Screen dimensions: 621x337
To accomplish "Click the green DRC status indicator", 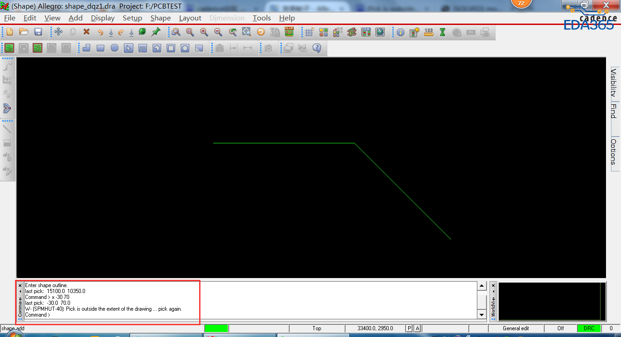I will click(x=589, y=328).
